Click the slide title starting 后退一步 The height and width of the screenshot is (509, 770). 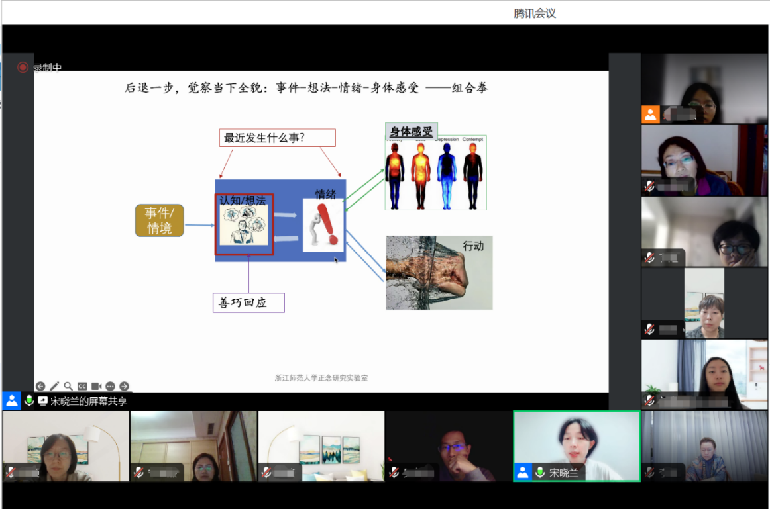click(x=306, y=88)
